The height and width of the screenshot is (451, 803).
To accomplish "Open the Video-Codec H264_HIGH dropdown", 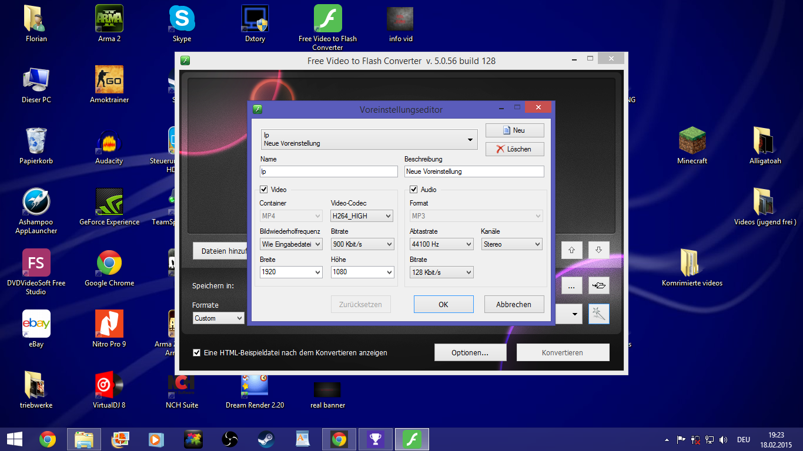I will (x=362, y=216).
